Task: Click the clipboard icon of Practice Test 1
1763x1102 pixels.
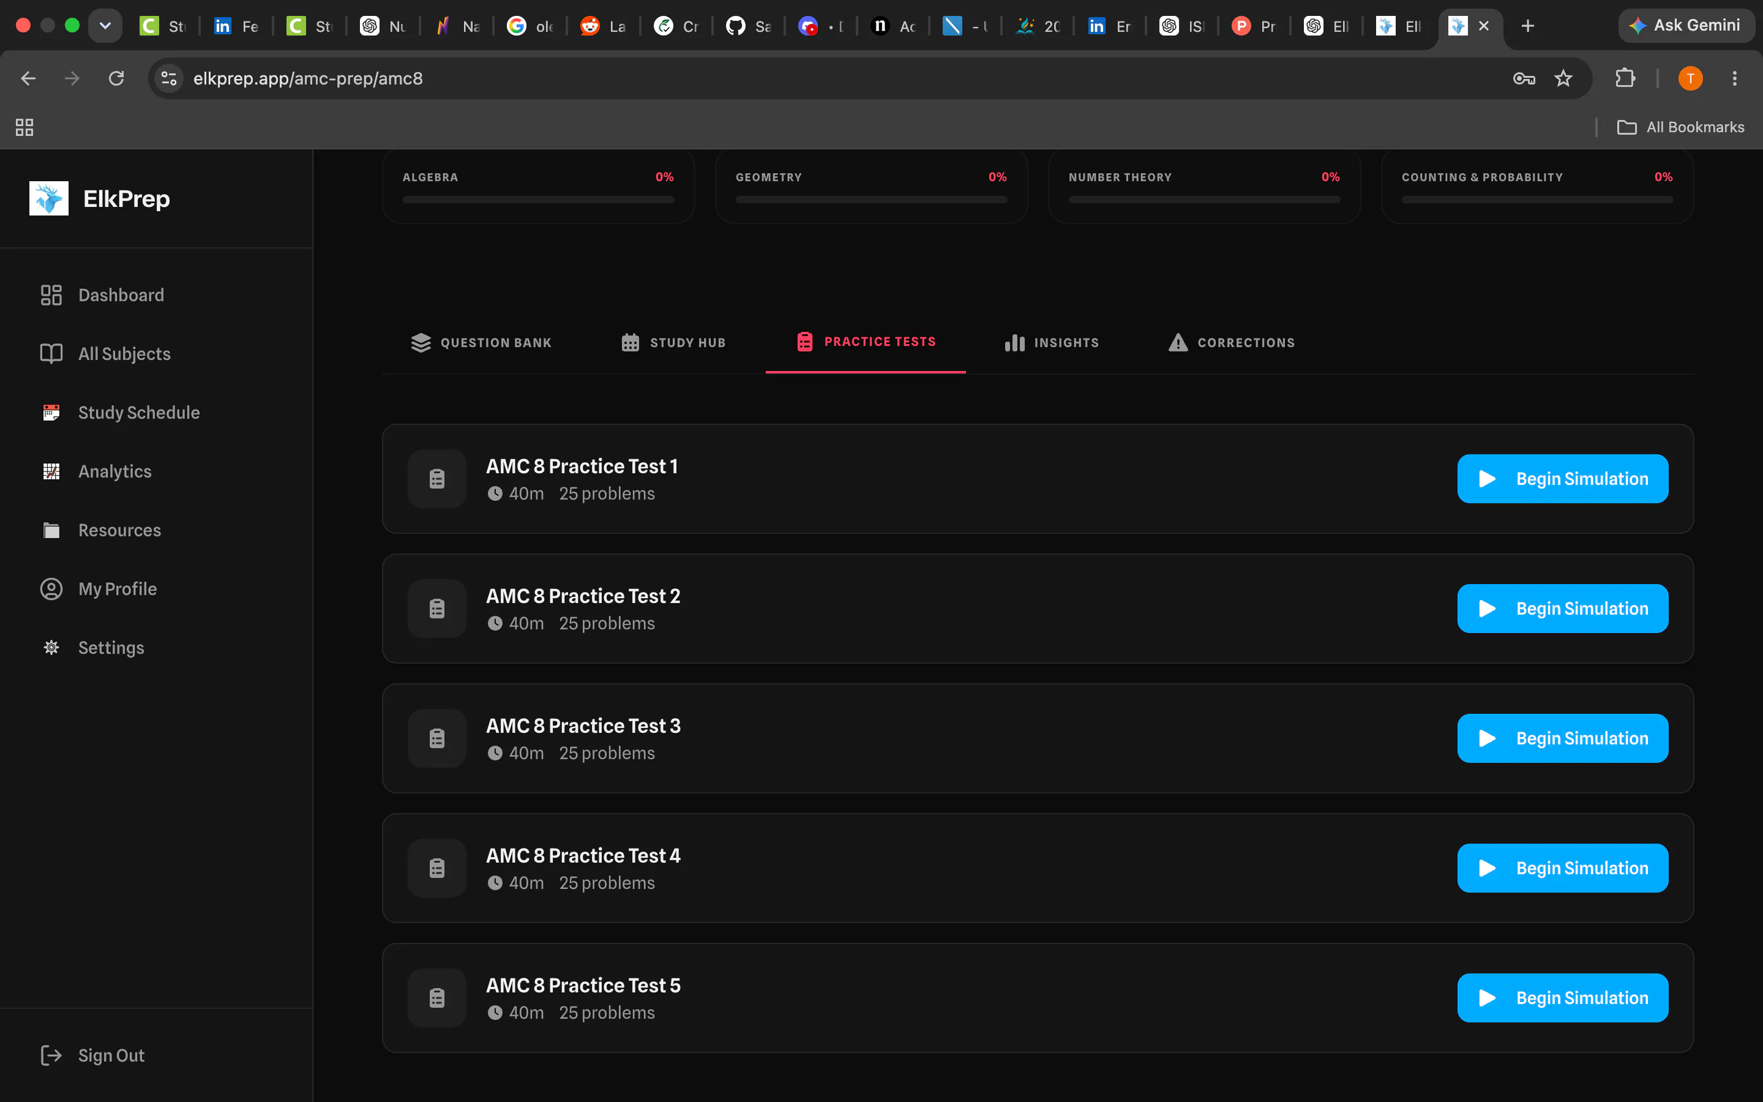Action: click(x=437, y=479)
